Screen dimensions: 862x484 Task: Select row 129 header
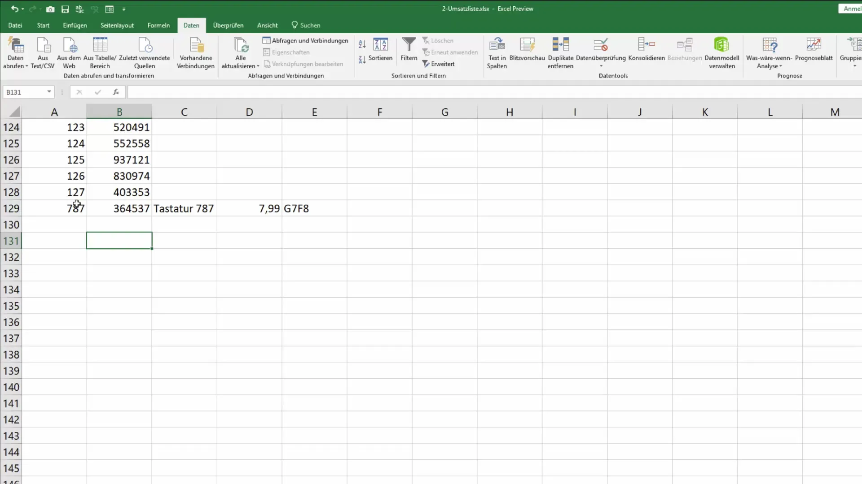[11, 208]
